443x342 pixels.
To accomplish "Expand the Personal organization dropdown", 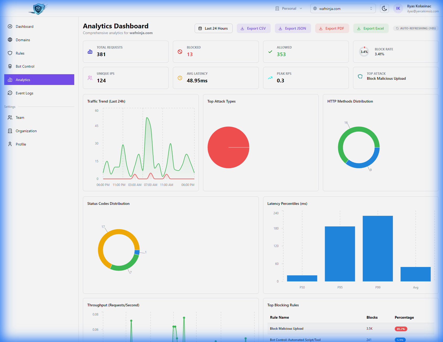I will click(289, 8).
